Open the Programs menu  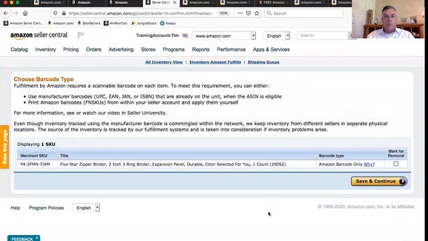coord(174,50)
